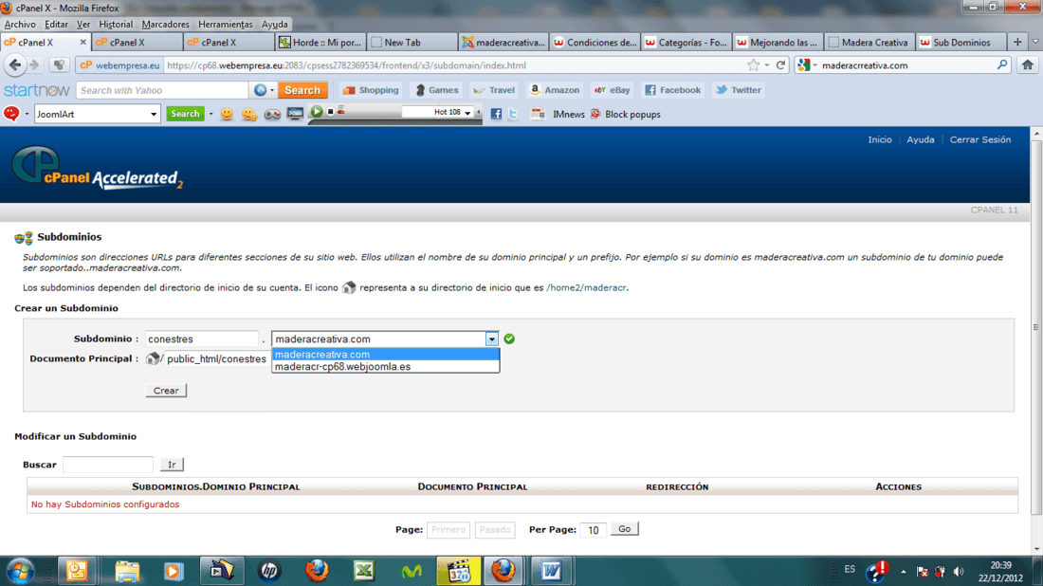Click the Ir button
The height and width of the screenshot is (586, 1043).
tap(172, 465)
